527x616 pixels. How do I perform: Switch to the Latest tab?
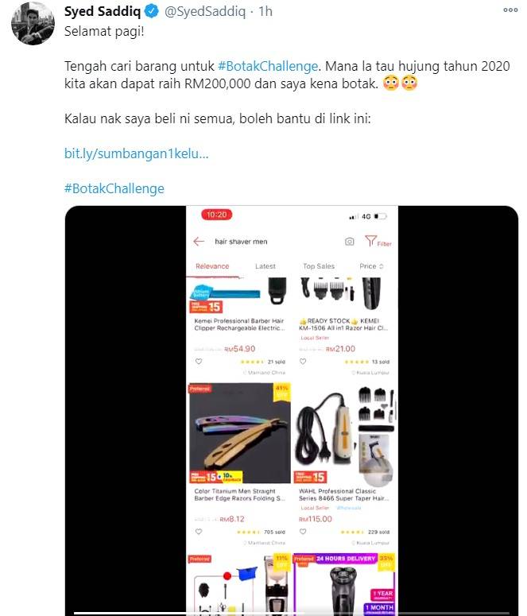point(265,266)
